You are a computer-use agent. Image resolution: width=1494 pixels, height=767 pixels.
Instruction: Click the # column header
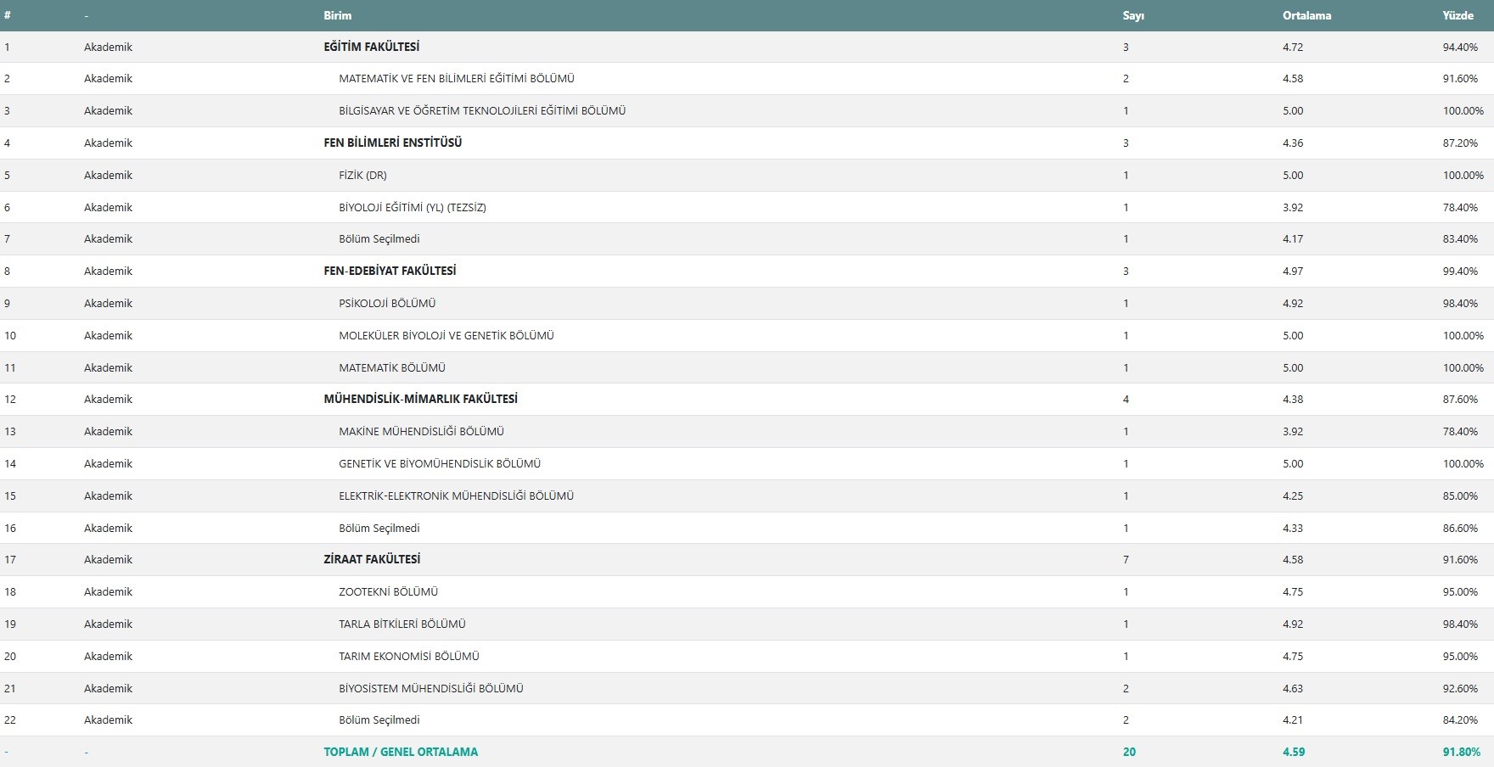click(8, 15)
